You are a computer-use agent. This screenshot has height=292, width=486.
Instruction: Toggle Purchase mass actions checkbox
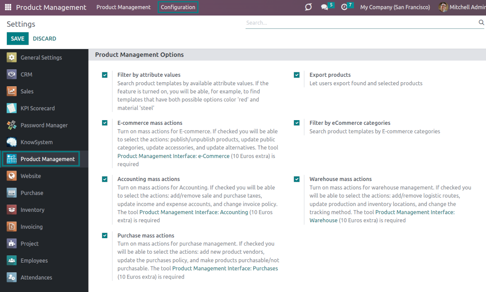pyautogui.click(x=105, y=236)
